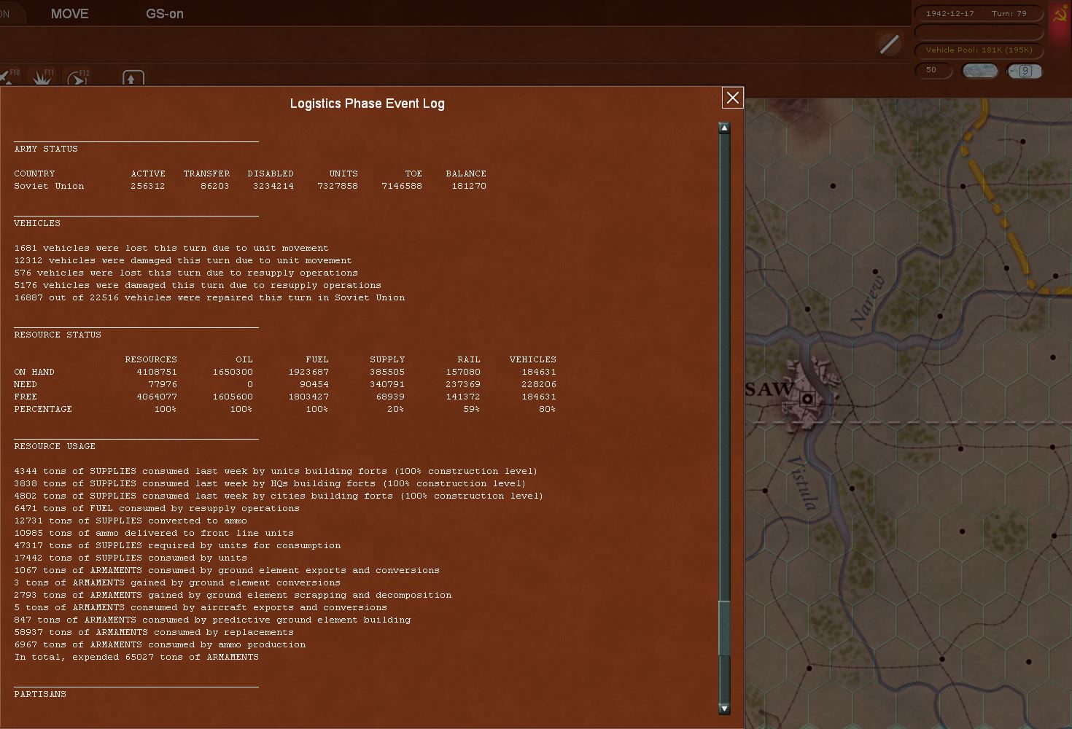This screenshot has height=729, width=1072.
Task: Click the '4344 tons of SUPPLIES' units forts line
Action: tap(276, 471)
